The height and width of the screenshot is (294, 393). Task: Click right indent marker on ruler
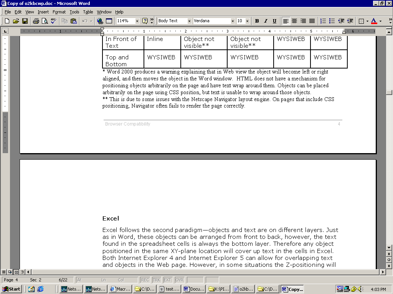pos(344,32)
